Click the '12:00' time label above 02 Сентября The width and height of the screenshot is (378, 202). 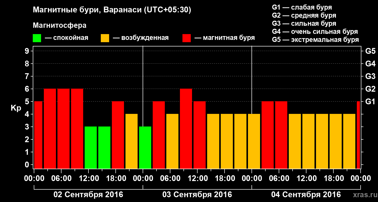point(88,178)
